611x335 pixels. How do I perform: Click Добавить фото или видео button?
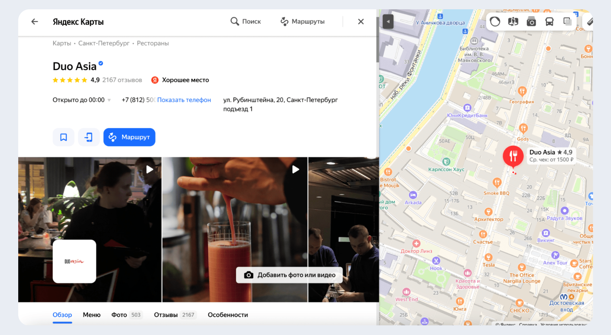pyautogui.click(x=289, y=275)
